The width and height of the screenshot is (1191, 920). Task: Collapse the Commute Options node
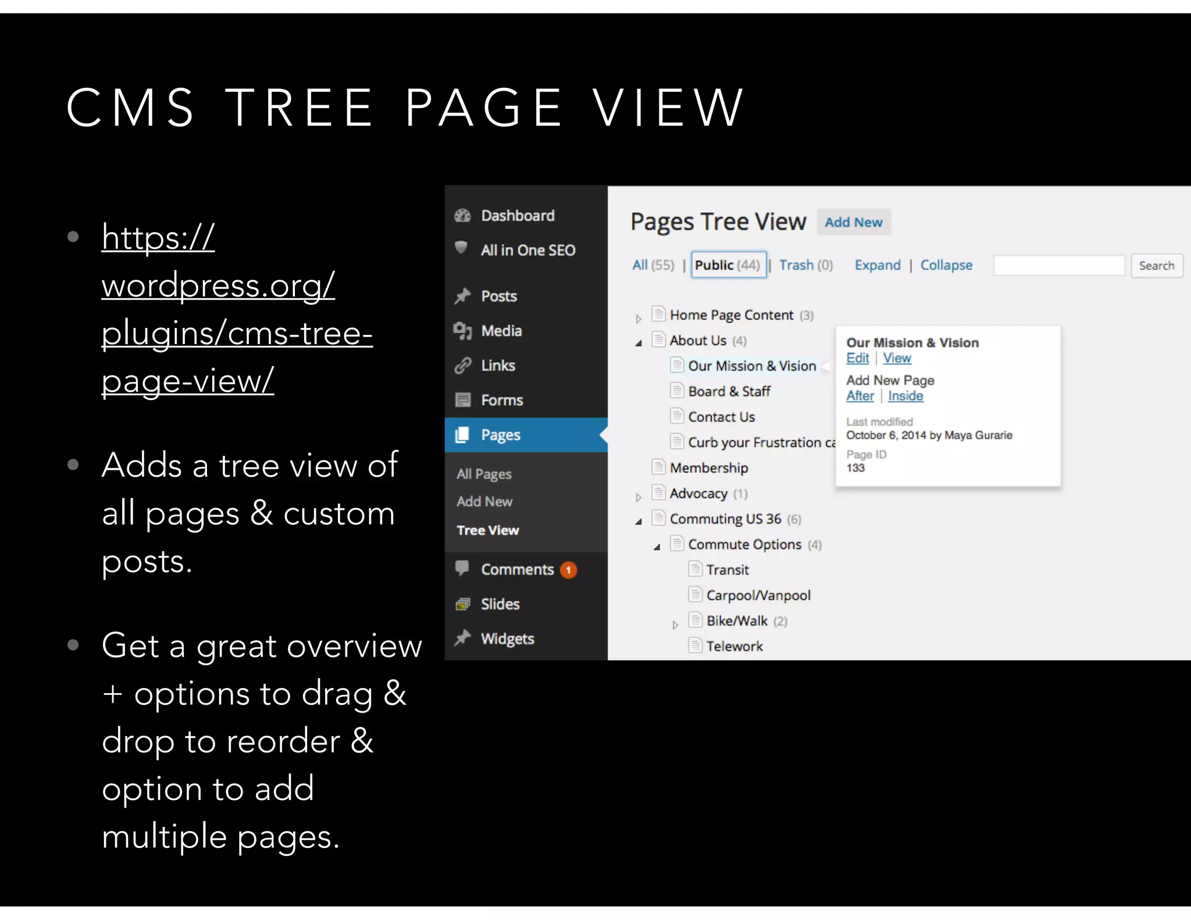pos(657,547)
